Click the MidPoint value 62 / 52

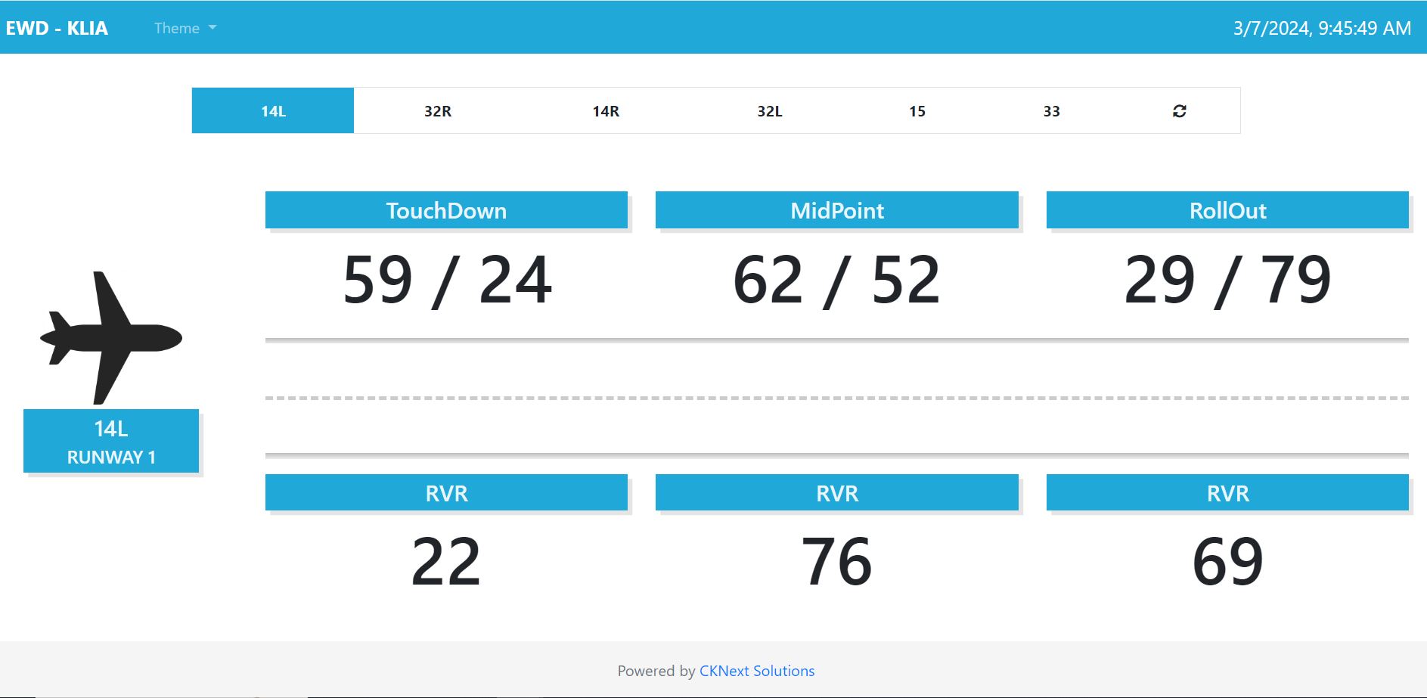click(x=836, y=280)
